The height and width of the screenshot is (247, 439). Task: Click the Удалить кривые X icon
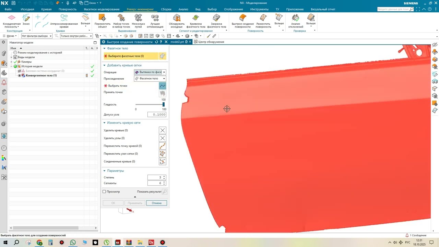(x=163, y=130)
